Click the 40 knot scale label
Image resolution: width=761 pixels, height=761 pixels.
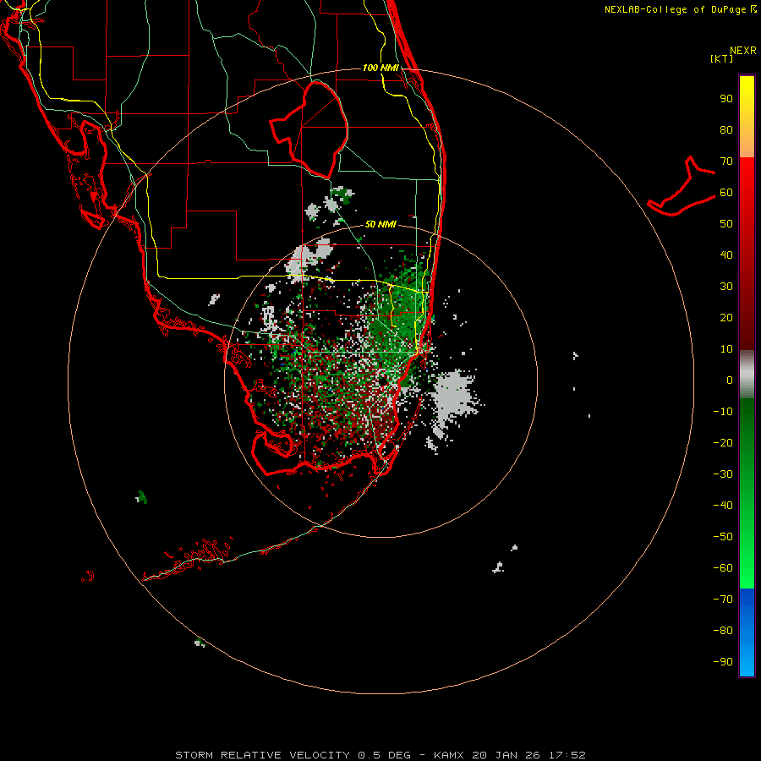point(726,255)
